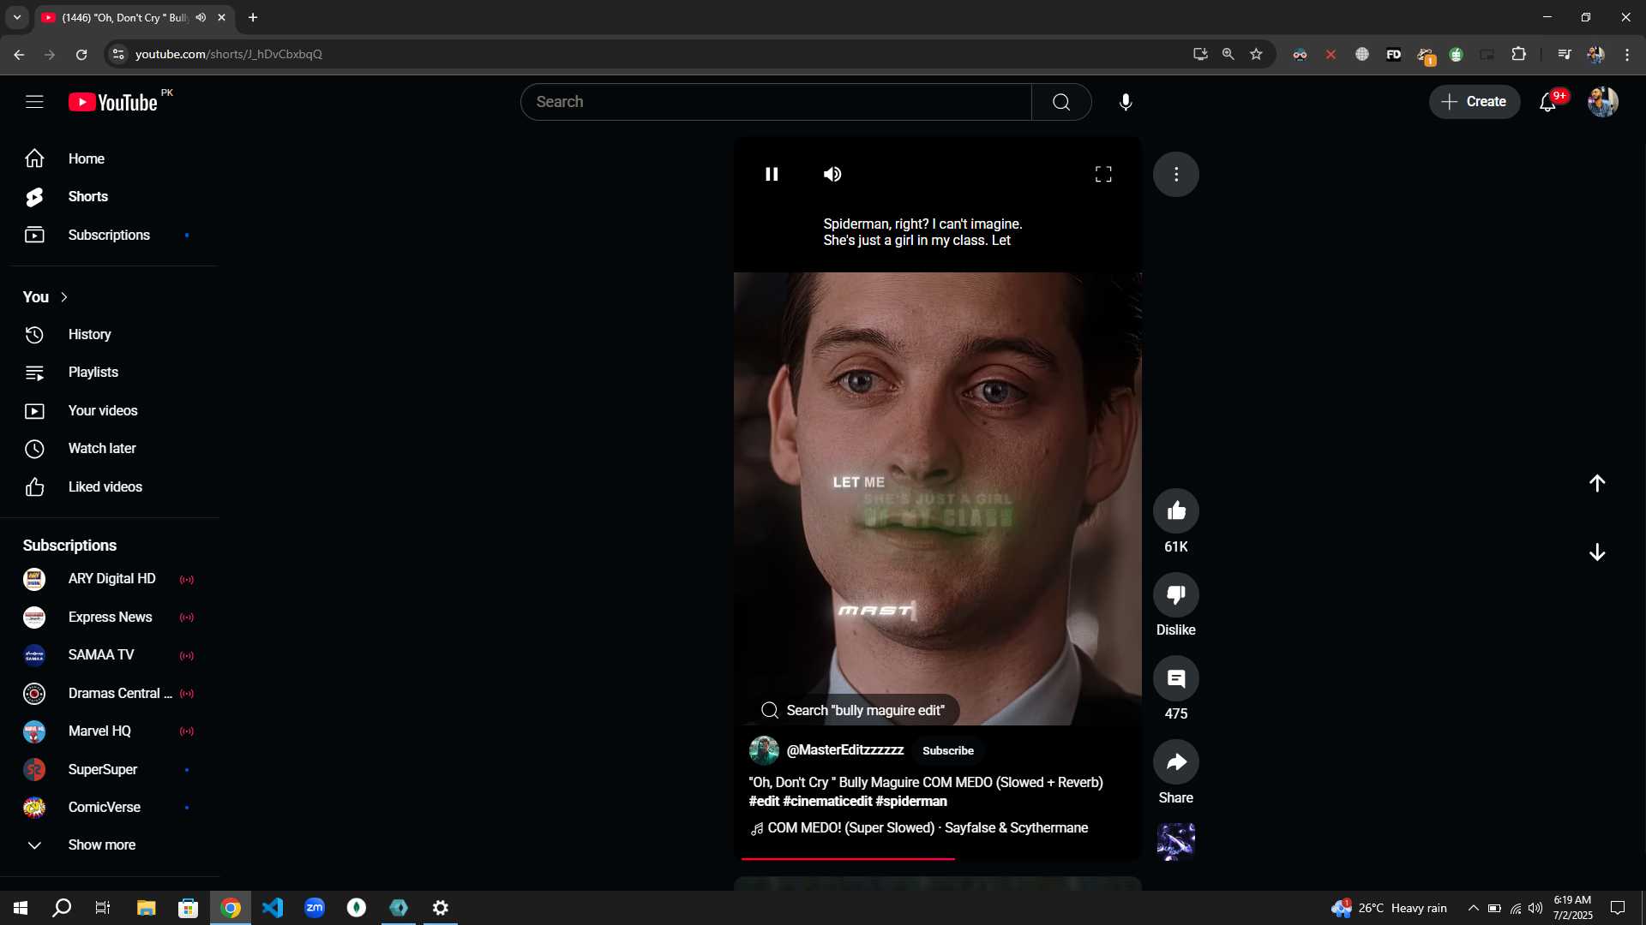Screen dimensions: 1646x925
Task: Open the sound thumbnail for this short
Action: pyautogui.click(x=1176, y=841)
